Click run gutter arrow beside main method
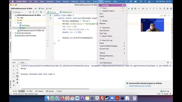 (51, 18)
